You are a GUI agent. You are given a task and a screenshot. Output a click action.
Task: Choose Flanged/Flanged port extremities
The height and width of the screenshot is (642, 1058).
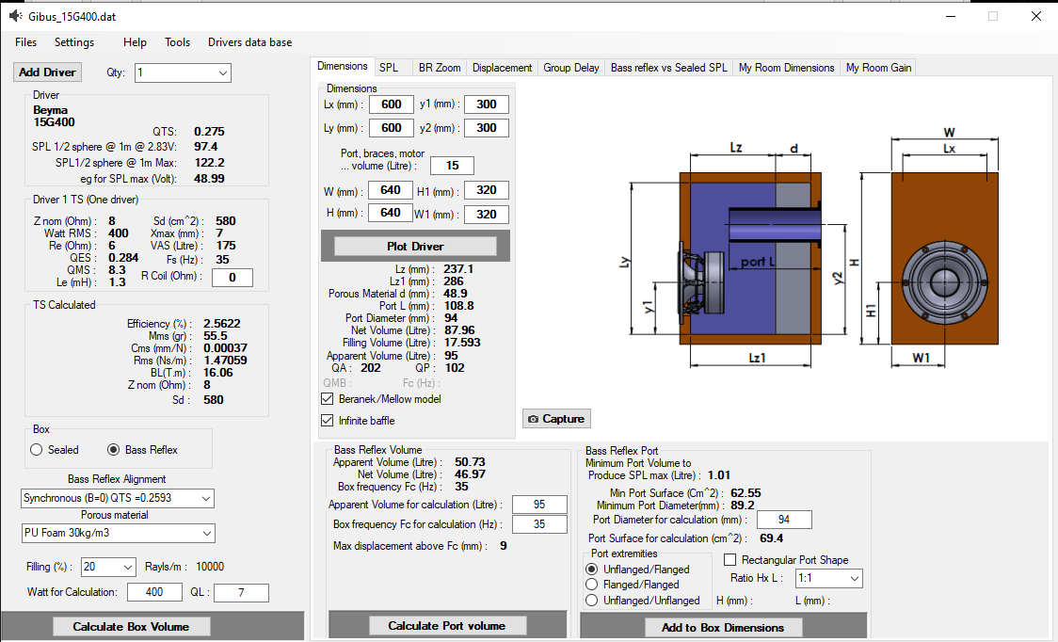(592, 585)
